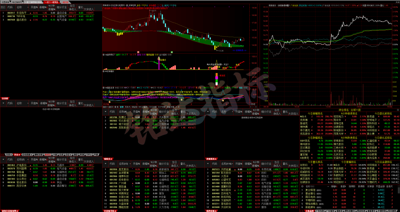The image size is (400, 212).
Task: Click the 5分钟涨速排名 ranking header
Action: pos(349,113)
